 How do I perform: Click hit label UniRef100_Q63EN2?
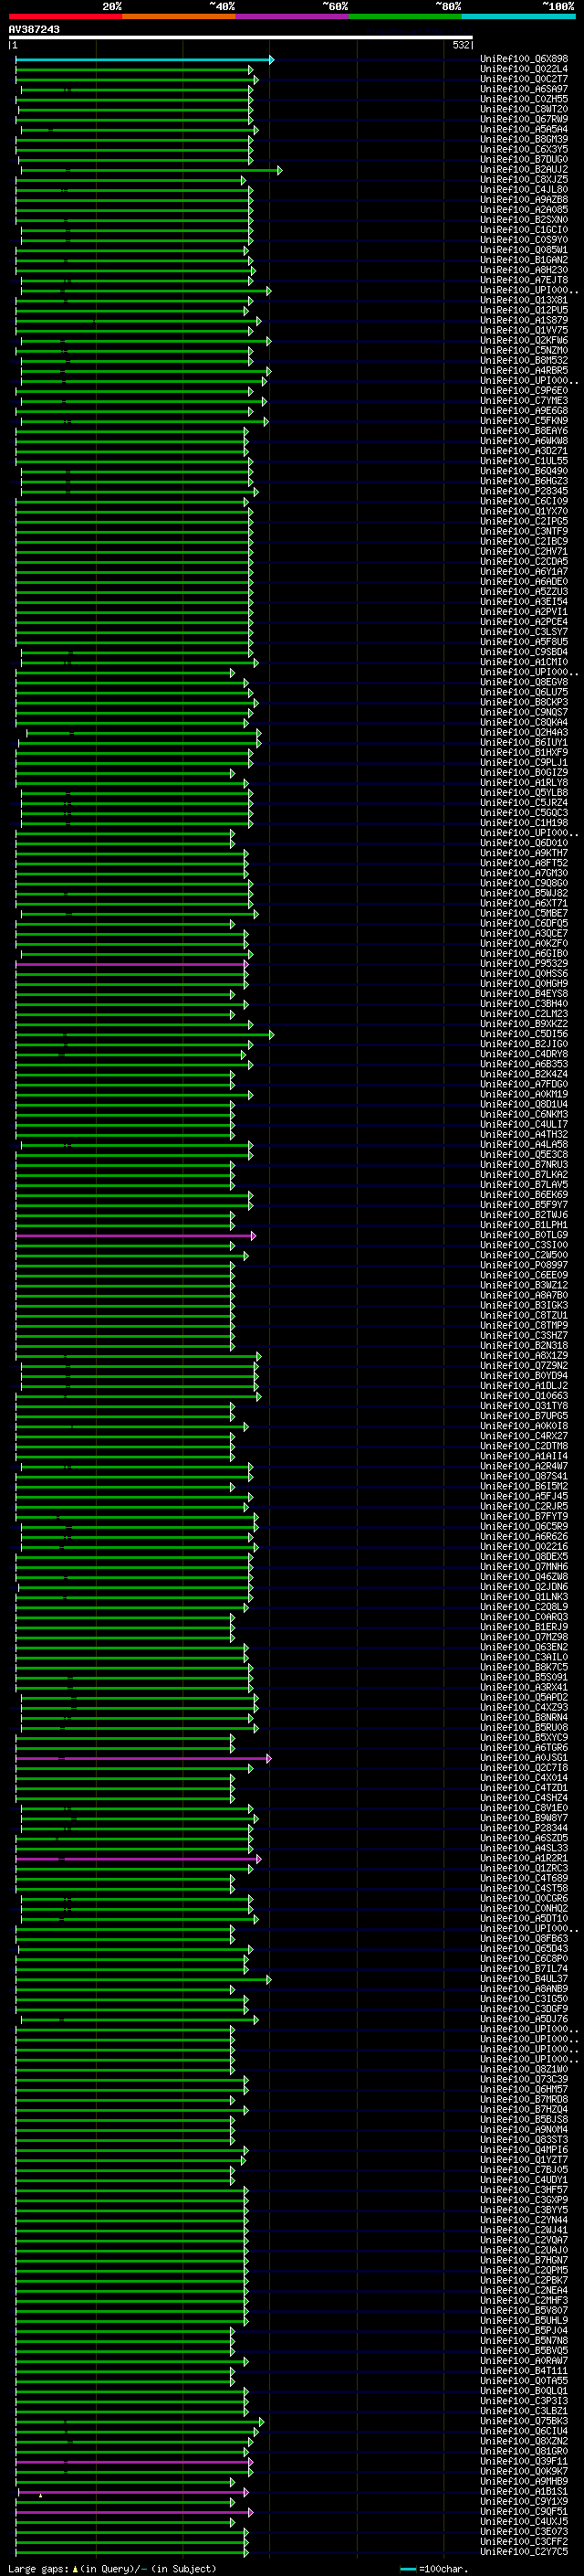click(x=524, y=1646)
